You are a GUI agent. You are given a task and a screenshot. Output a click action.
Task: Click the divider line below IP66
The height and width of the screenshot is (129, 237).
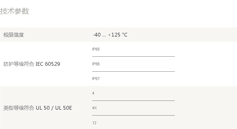point(133,71)
